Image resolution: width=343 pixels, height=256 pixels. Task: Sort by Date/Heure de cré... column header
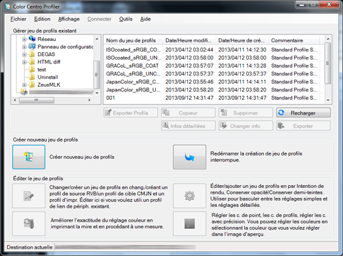(242, 40)
